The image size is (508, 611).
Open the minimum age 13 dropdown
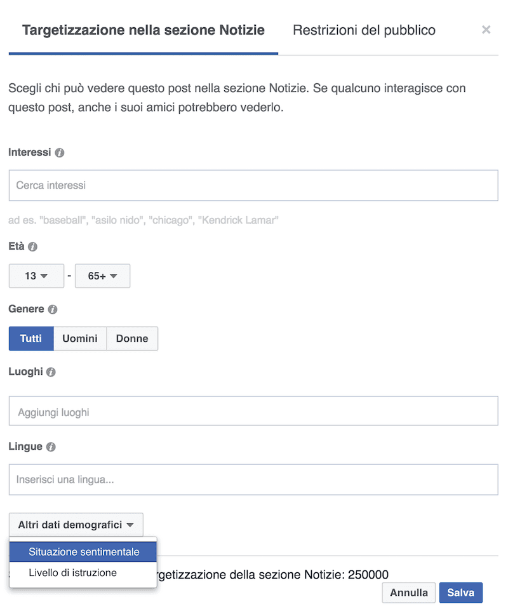tap(36, 276)
